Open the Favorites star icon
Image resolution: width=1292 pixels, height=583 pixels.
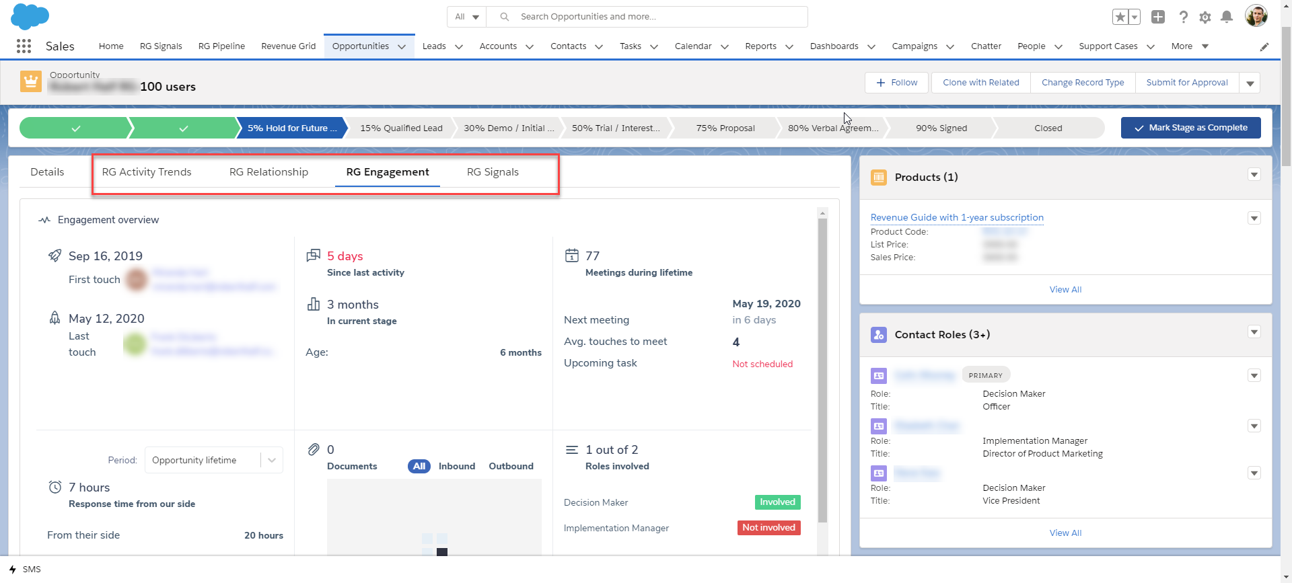[1120, 17]
